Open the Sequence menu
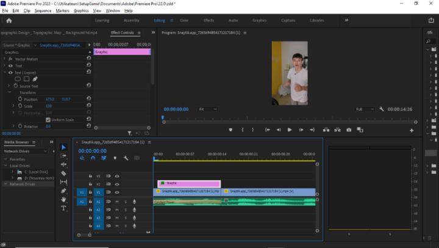Screen dimensions: 439x248 (43, 10)
